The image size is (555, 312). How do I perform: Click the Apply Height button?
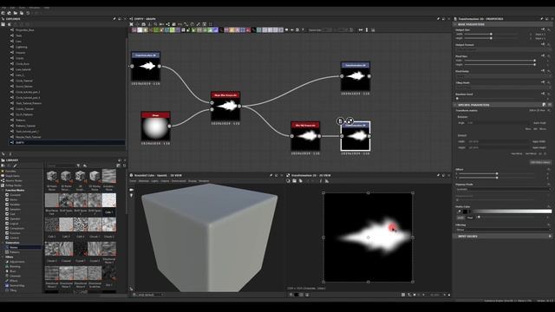coord(539,147)
